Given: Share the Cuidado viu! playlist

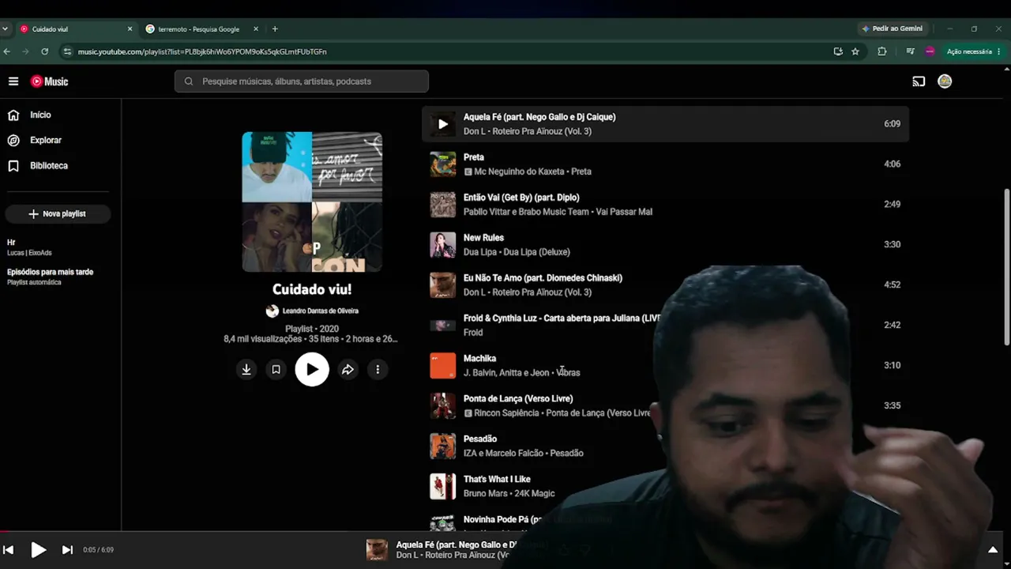Looking at the screenshot, I should point(348,369).
